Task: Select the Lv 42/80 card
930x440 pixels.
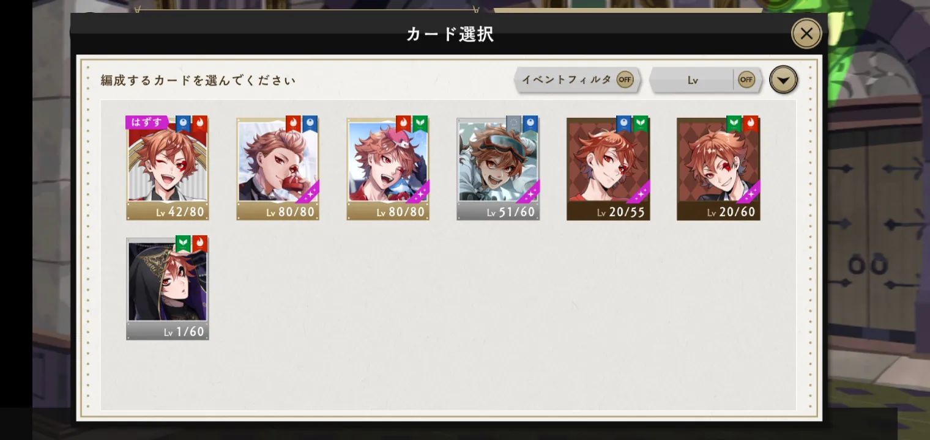Action: point(168,169)
